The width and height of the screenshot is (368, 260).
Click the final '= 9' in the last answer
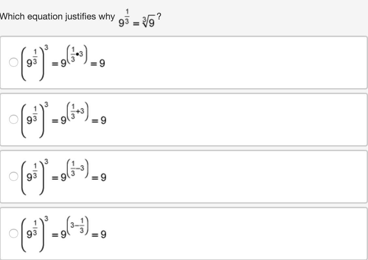[x=99, y=234]
